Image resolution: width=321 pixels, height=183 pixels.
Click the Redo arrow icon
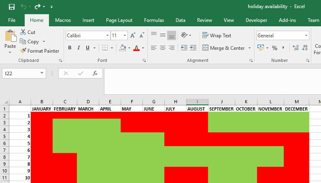coord(38,7)
